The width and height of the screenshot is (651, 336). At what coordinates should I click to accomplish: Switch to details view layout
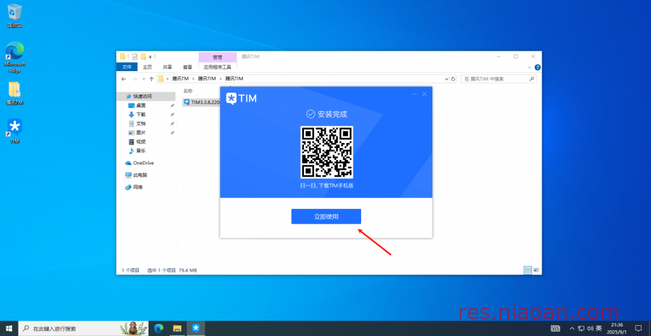click(528, 270)
